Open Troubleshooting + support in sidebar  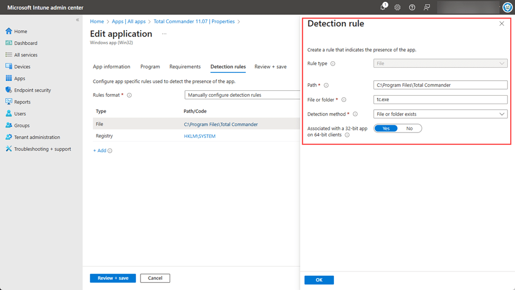42,149
